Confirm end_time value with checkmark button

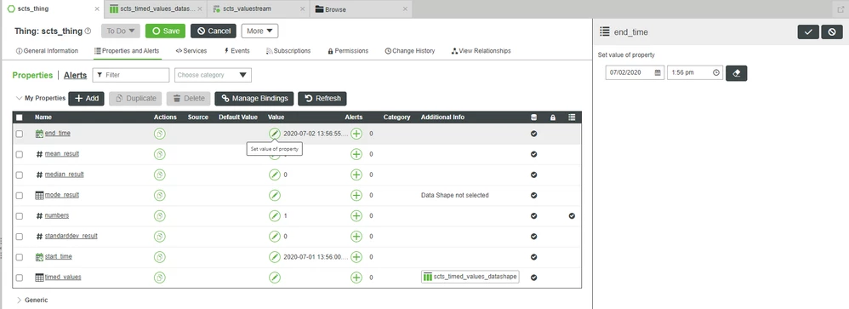pos(808,32)
